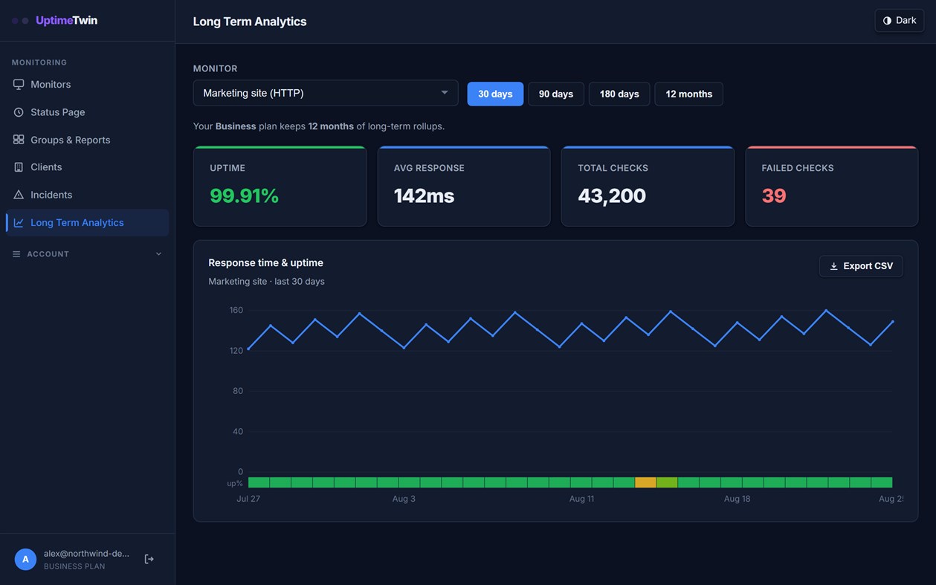Click the BUSINESS PLAN label under the email

pyautogui.click(x=74, y=566)
